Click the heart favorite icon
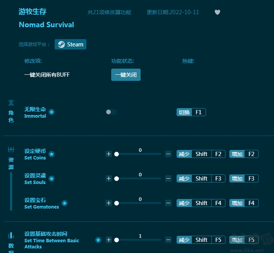 pyautogui.click(x=217, y=12)
